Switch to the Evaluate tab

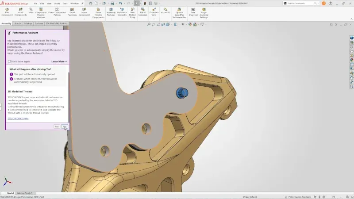(39, 23)
